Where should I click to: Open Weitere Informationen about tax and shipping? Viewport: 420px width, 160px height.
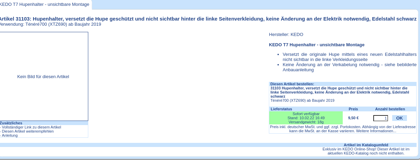coord(377,131)
